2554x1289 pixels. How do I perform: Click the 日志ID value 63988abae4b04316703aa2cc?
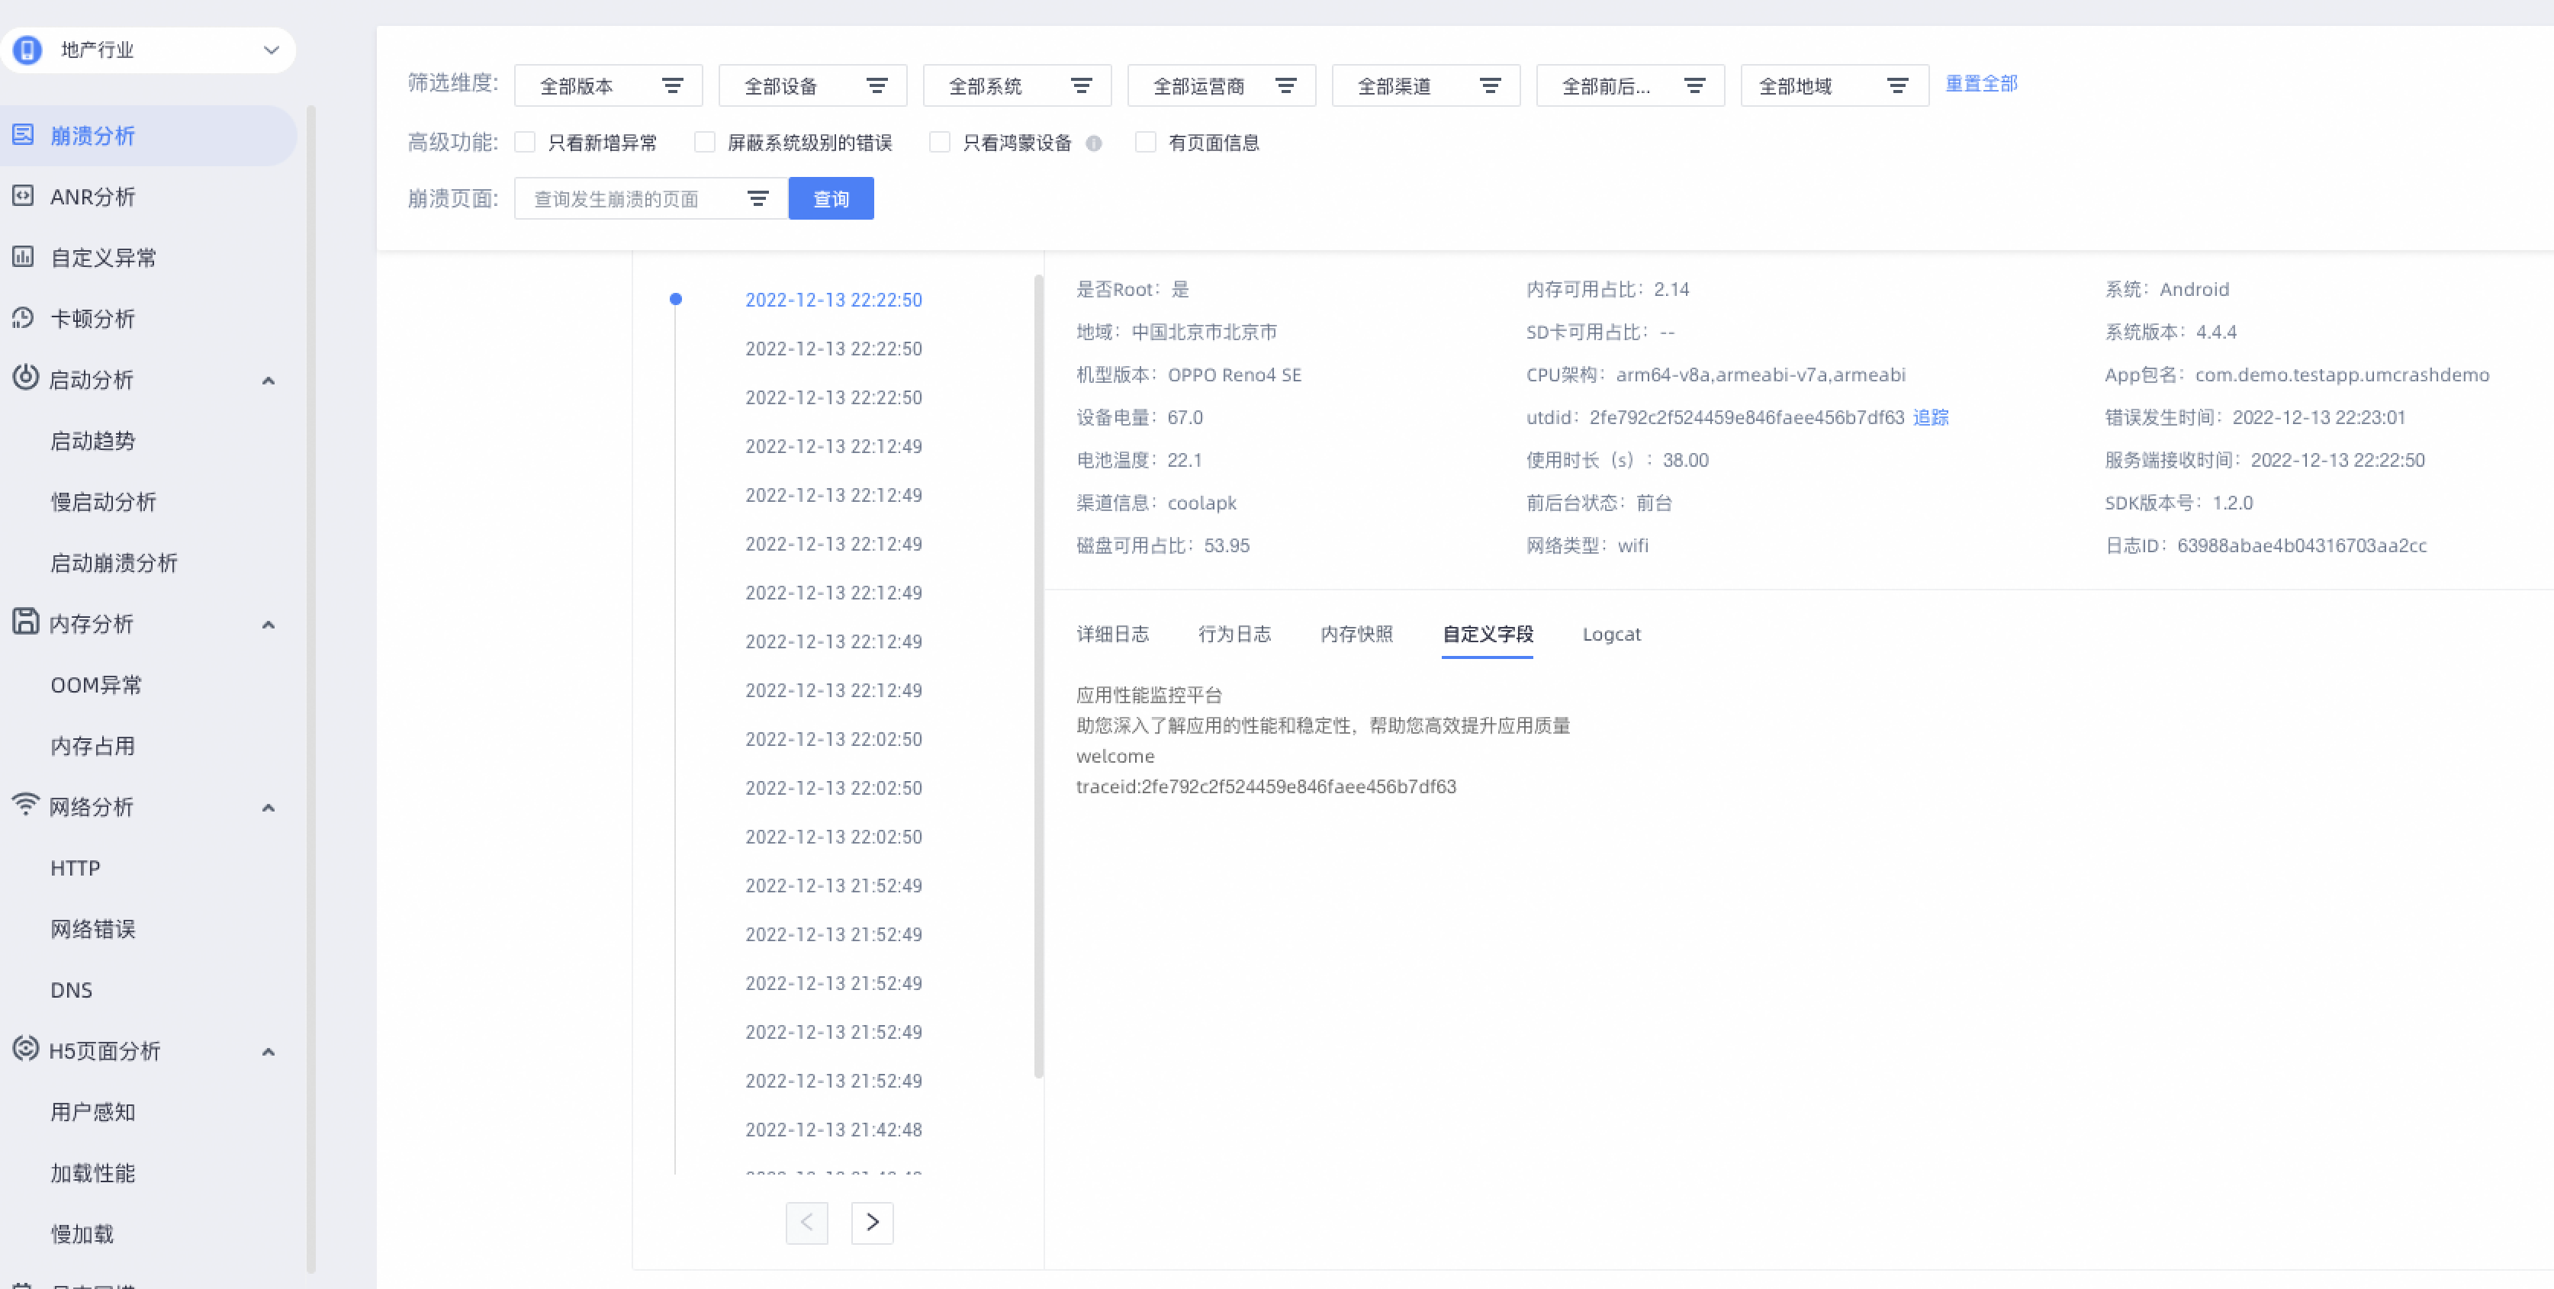tap(2302, 545)
